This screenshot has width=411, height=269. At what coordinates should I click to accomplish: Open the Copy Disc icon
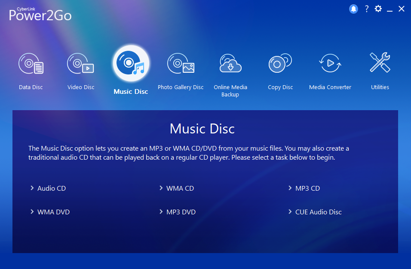click(280, 63)
